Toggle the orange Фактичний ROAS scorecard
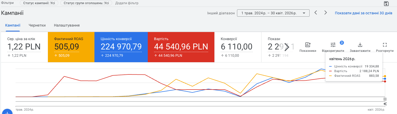The width and height of the screenshot is (397, 114). pos(71,47)
